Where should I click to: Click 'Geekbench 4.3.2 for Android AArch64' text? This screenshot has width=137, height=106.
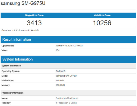20,30
